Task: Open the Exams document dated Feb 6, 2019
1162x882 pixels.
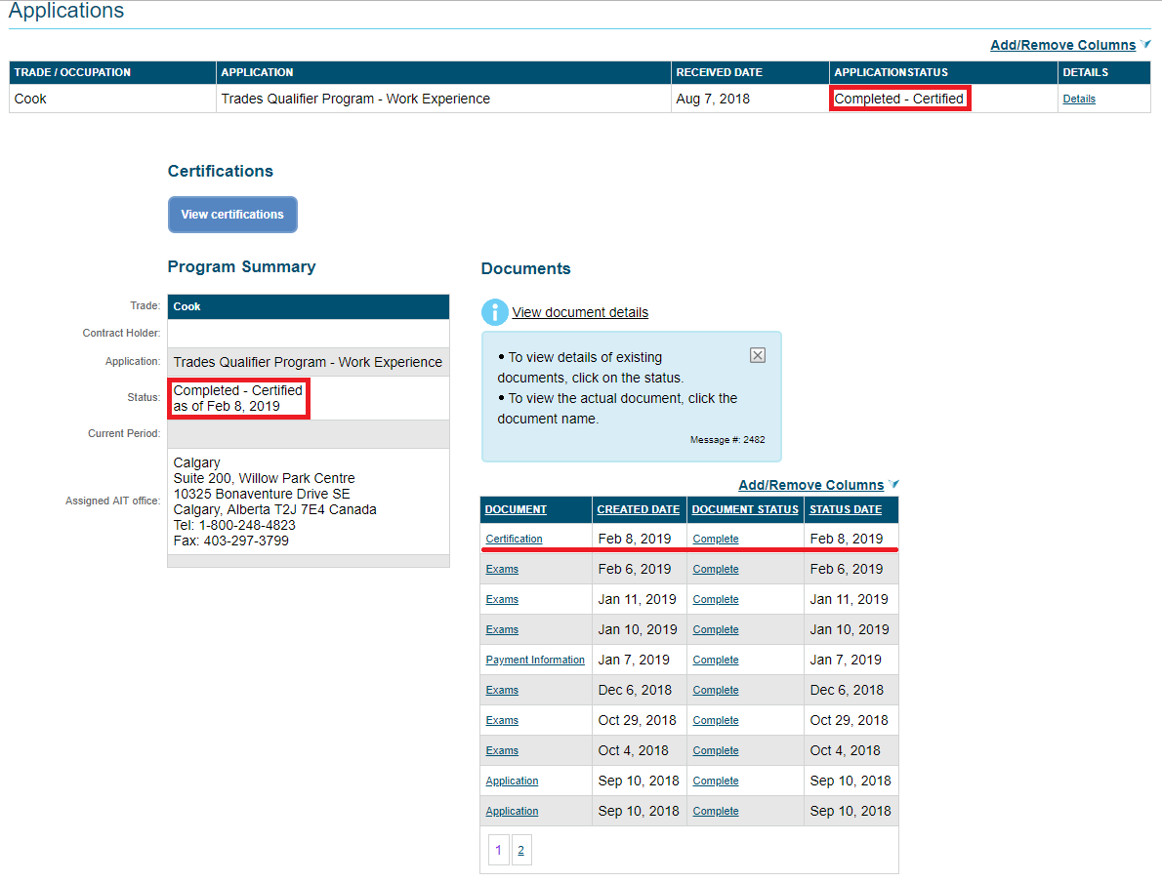Action: pyautogui.click(x=502, y=570)
